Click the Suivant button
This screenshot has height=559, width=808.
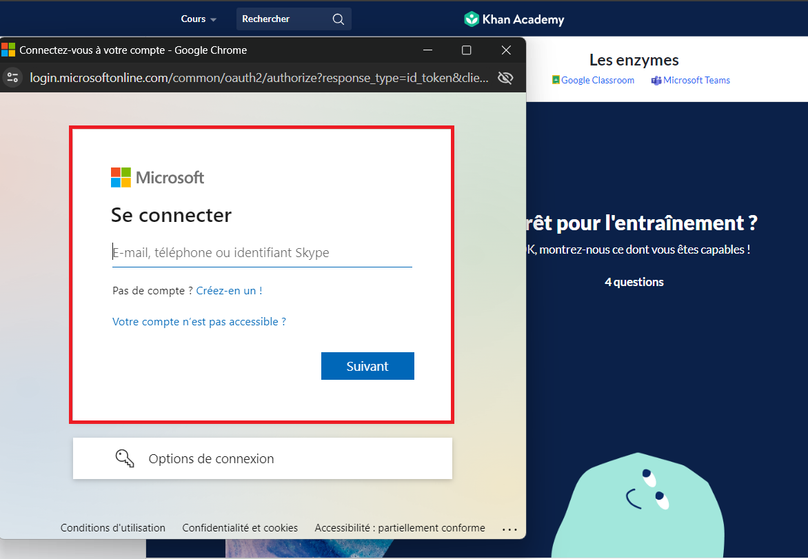coord(367,366)
